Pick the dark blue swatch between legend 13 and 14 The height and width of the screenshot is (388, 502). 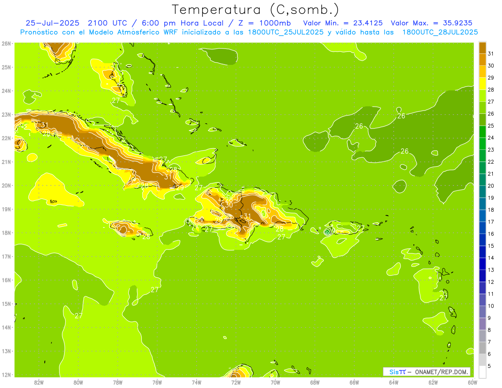(482, 264)
